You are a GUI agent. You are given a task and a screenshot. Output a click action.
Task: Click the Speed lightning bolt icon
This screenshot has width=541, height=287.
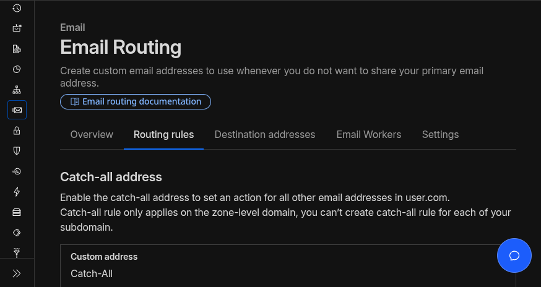point(17,192)
